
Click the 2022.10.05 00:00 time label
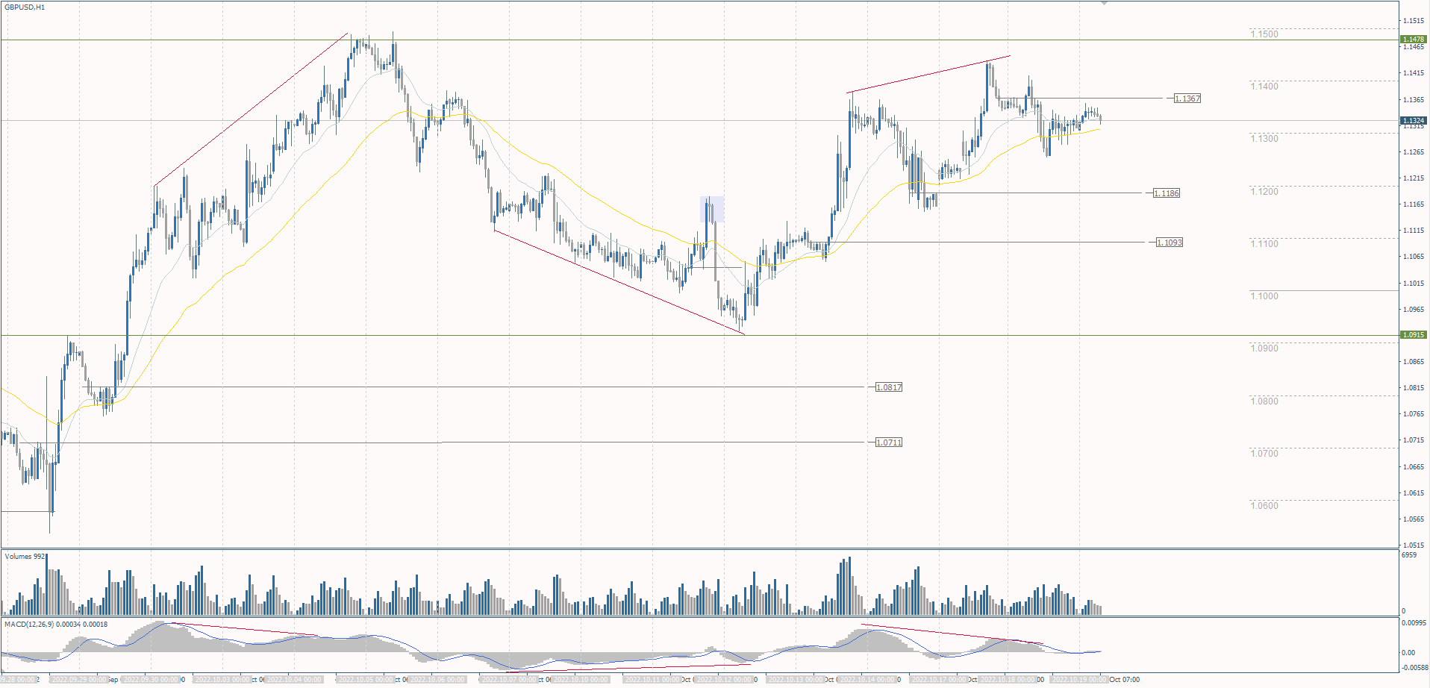(365, 680)
